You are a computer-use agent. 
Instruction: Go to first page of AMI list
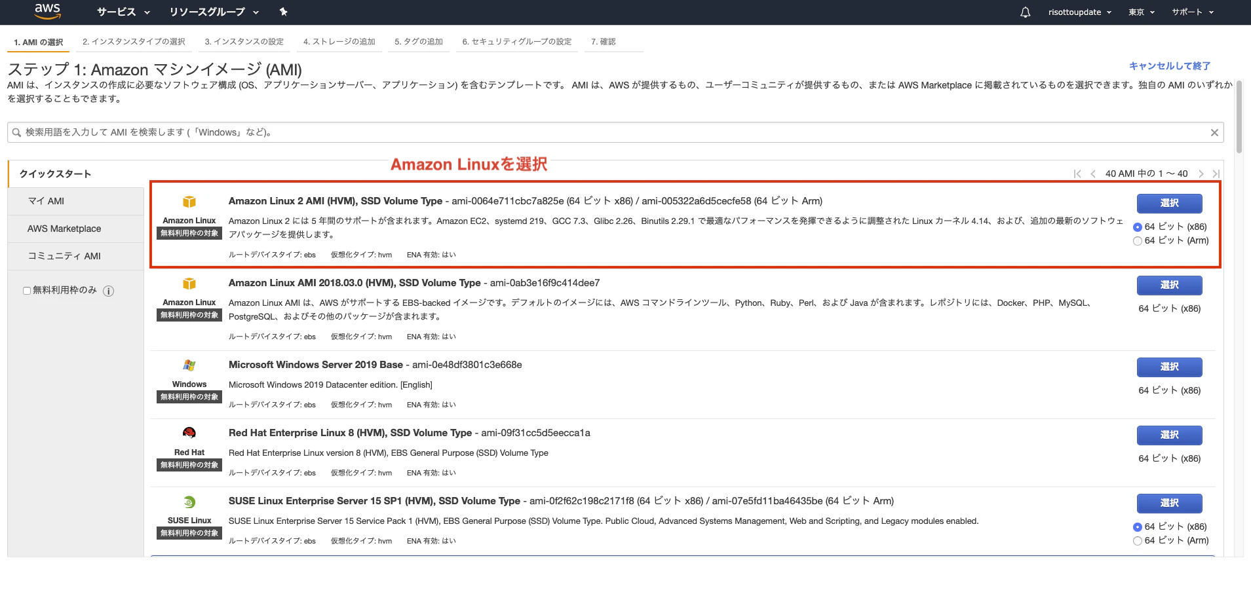click(1077, 174)
